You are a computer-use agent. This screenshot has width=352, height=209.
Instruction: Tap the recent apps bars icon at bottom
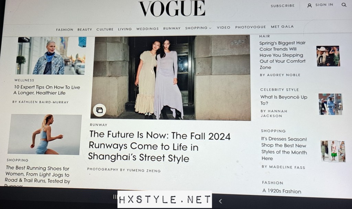coord(115,197)
